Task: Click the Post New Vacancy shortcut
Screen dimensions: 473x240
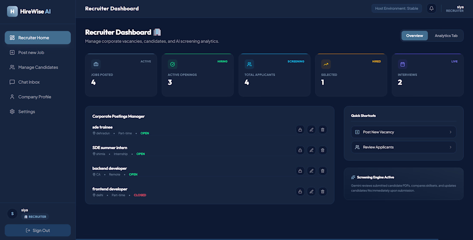Action: click(404, 132)
